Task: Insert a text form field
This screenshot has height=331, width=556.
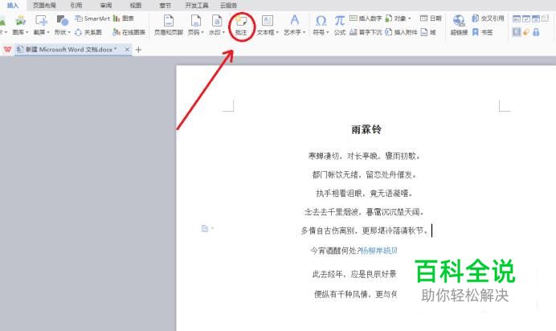Action: tap(517, 18)
